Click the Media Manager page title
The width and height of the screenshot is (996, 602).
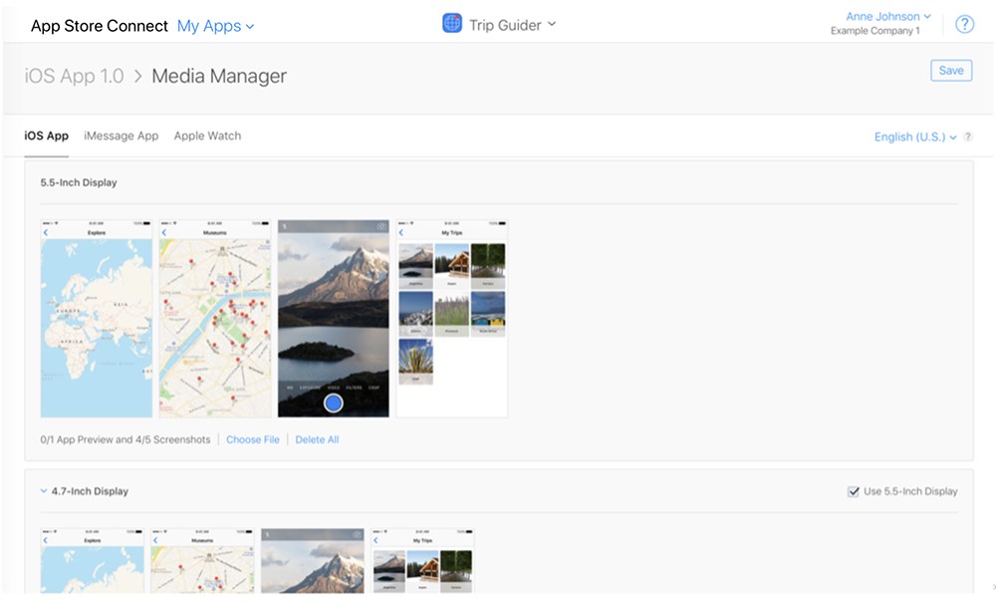click(219, 76)
